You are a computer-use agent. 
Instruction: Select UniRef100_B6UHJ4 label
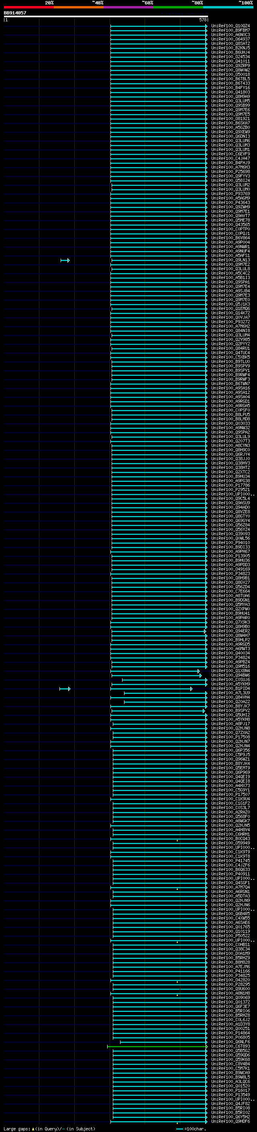coord(230,52)
